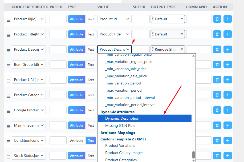This screenshot has width=244, height=162.
Task: Switch Product Id row to Text type
Action: coord(91,19)
